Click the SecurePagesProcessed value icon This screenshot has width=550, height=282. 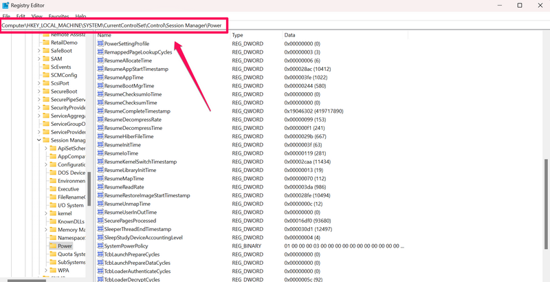click(x=100, y=221)
